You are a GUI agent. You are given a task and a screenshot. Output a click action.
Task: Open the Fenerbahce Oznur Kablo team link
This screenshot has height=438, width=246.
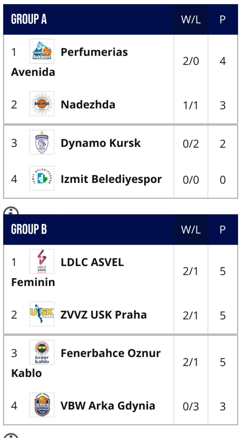(x=110, y=353)
